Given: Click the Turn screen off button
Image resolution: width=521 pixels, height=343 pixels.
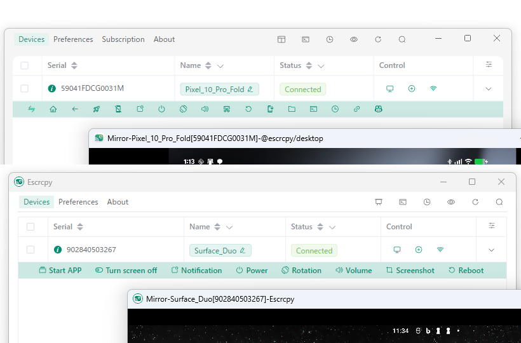Looking at the screenshot, I should pos(126,271).
